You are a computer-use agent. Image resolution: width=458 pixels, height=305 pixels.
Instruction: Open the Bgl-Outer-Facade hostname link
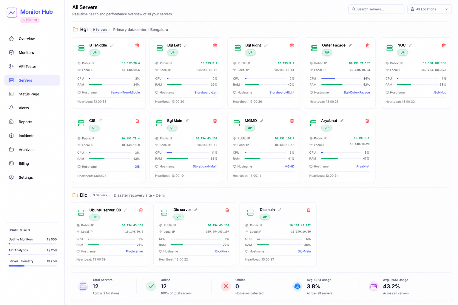click(357, 93)
